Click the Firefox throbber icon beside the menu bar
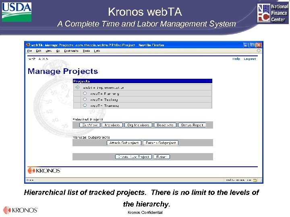The width and height of the screenshot is (290, 217). [x=259, y=51]
